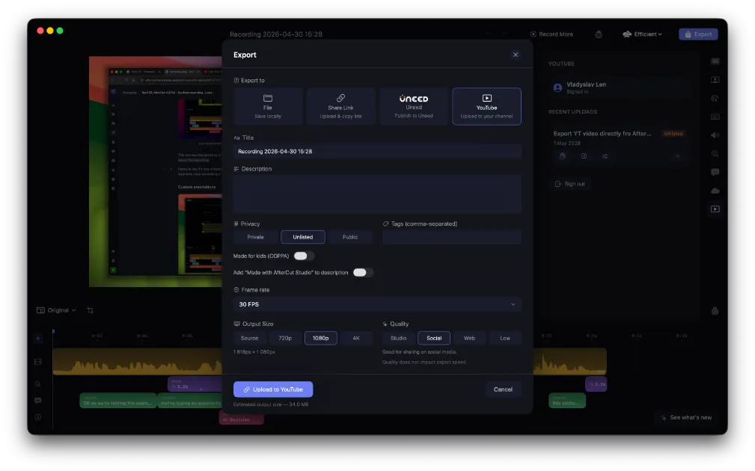Open the zoom magnifier icon in right sidebar
Screen dimensions: 755x471
[715, 154]
